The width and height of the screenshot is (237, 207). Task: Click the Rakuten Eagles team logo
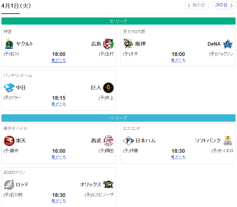[x=9, y=141]
